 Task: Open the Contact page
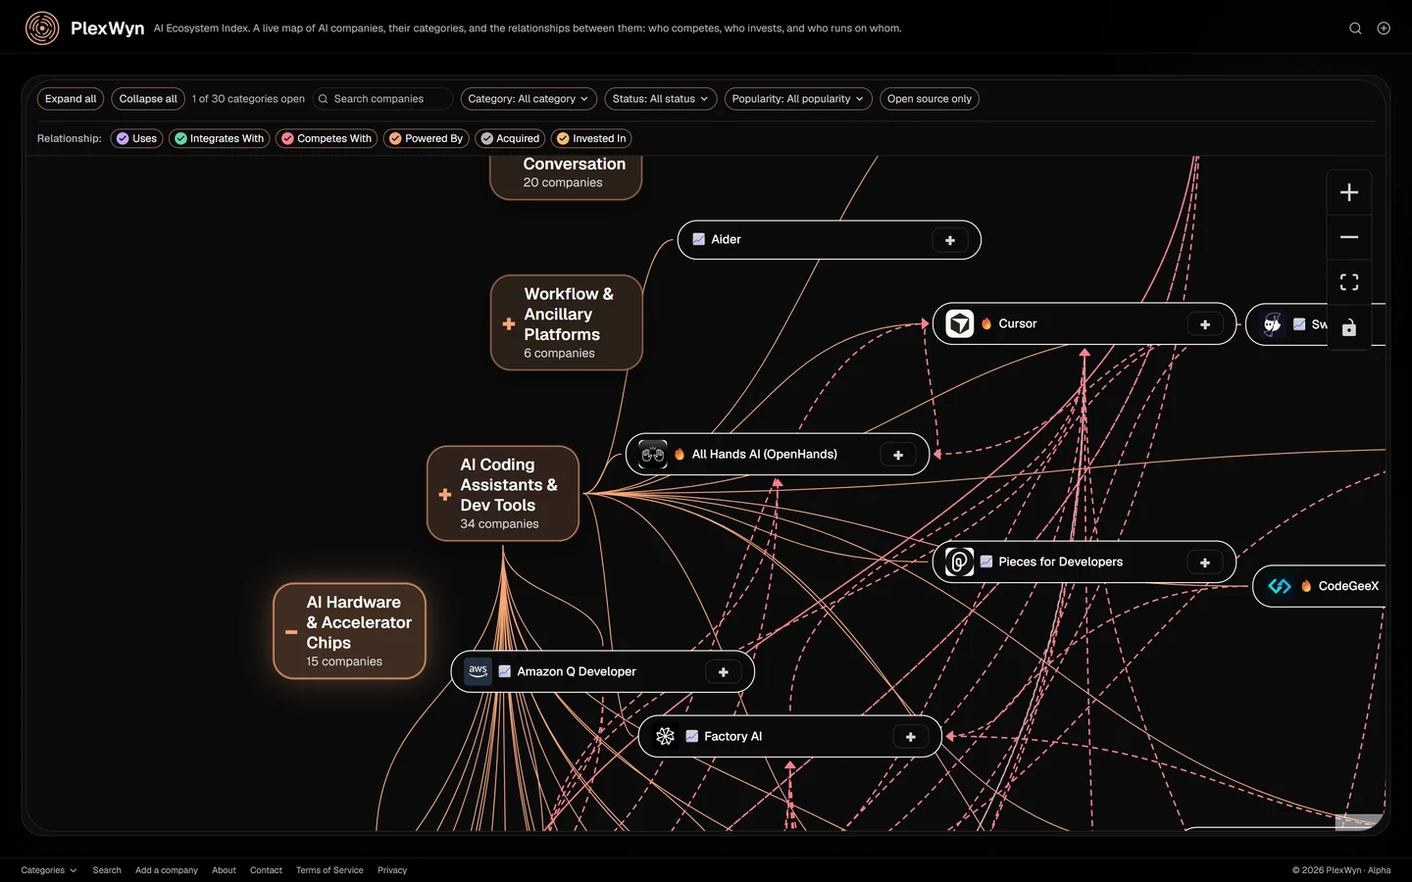(x=266, y=870)
